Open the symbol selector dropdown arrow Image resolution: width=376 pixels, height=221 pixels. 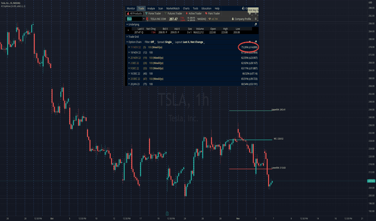[x=144, y=19]
